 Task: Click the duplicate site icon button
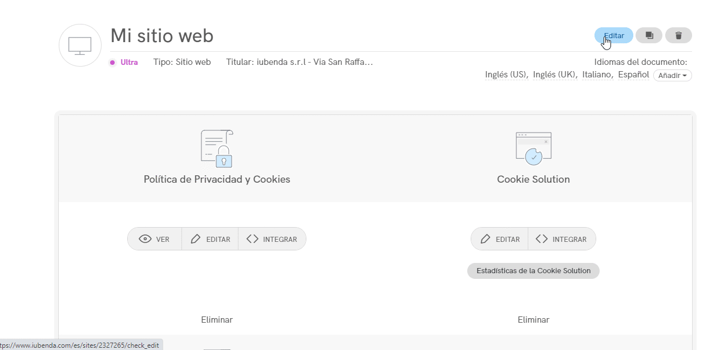pos(649,35)
